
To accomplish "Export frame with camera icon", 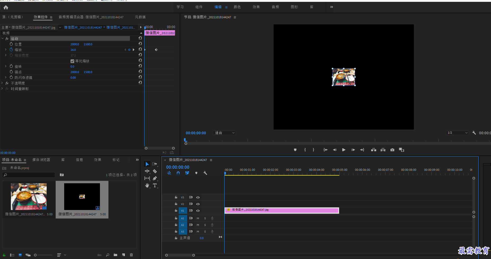I will (392, 150).
